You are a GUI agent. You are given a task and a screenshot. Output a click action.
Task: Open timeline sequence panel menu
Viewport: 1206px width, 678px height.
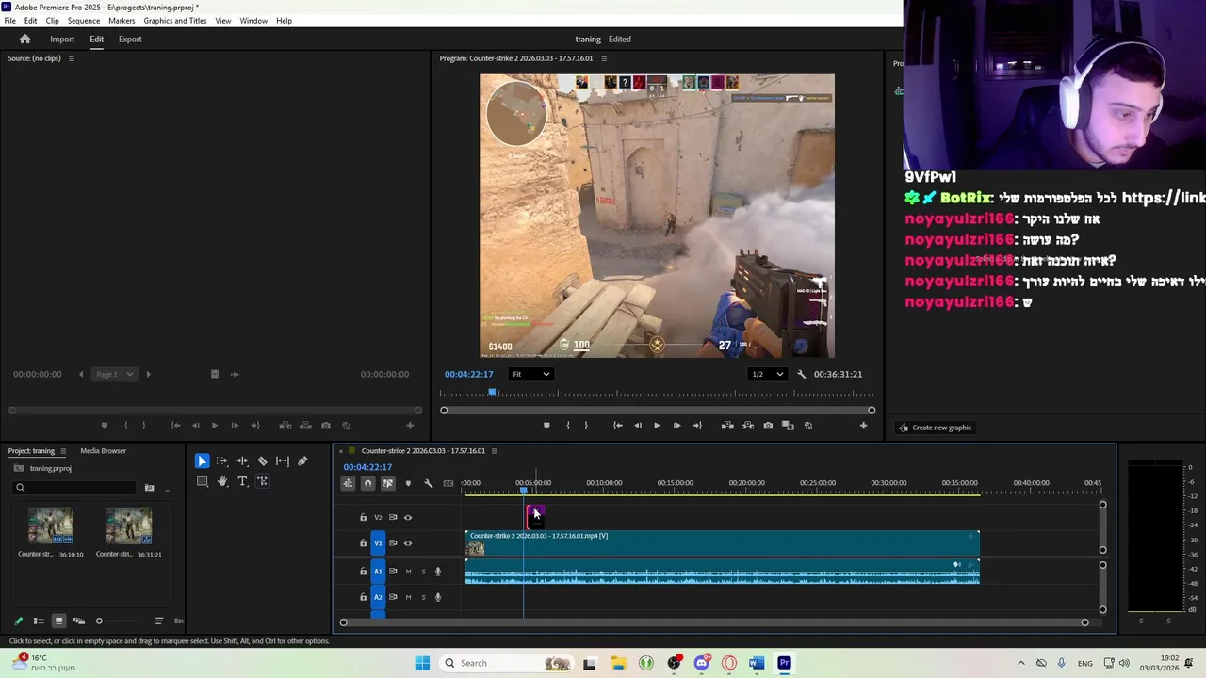click(494, 451)
